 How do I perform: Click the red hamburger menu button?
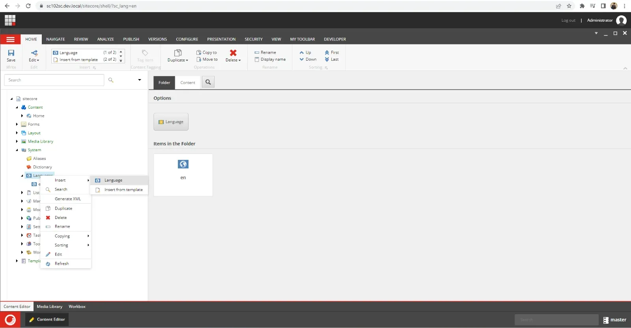tap(10, 39)
